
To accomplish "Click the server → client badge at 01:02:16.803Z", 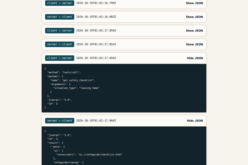I will click(x=60, y=17).
